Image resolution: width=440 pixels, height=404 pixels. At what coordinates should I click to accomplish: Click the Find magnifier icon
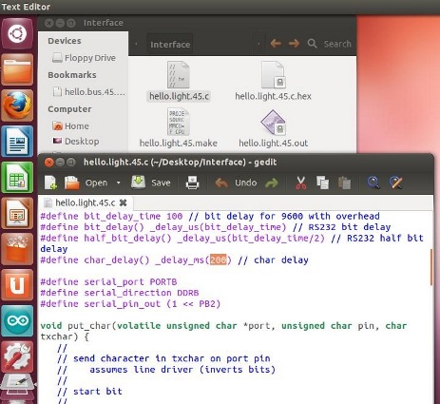pos(373,183)
